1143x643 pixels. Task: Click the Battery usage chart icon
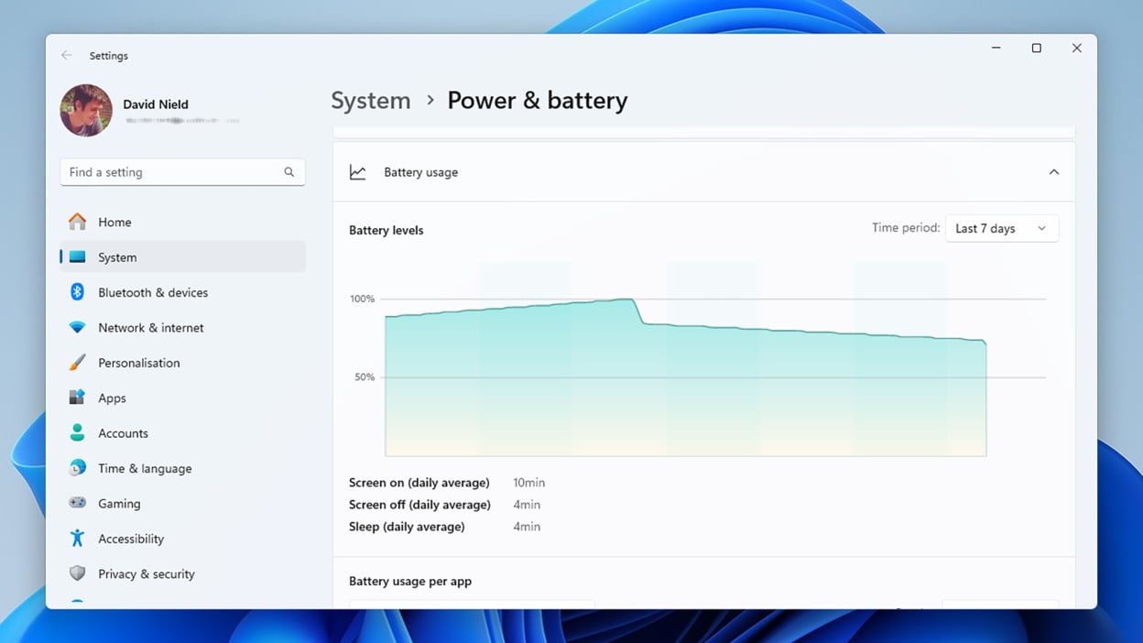pos(358,171)
